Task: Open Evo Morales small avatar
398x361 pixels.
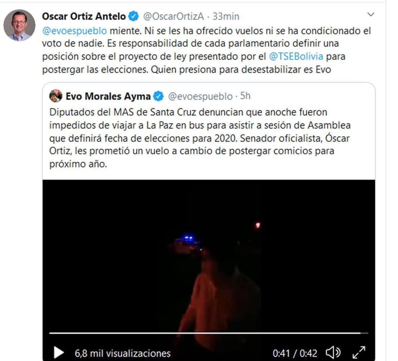Action: point(56,96)
